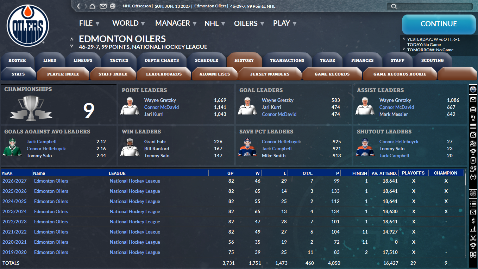The image size is (478, 269).
Task: Switch to the ROSTER tab
Action: coord(17,60)
